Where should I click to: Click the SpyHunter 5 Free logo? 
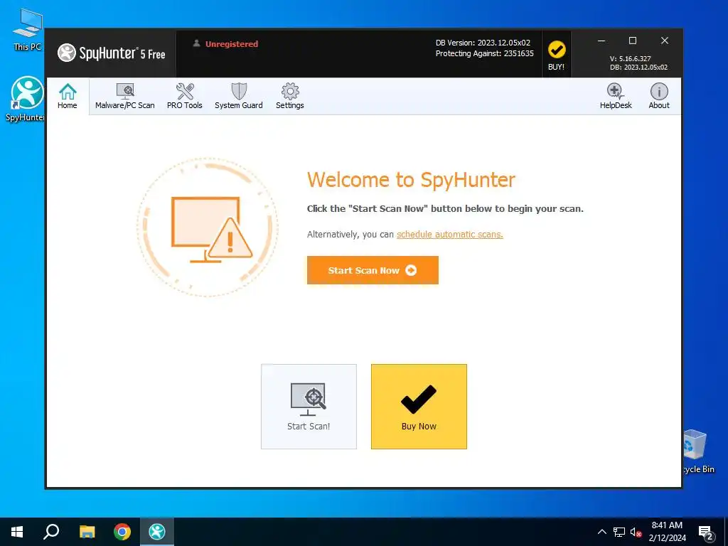click(112, 53)
